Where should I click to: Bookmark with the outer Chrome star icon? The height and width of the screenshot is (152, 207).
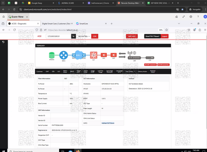pyautogui.click(x=183, y=9)
